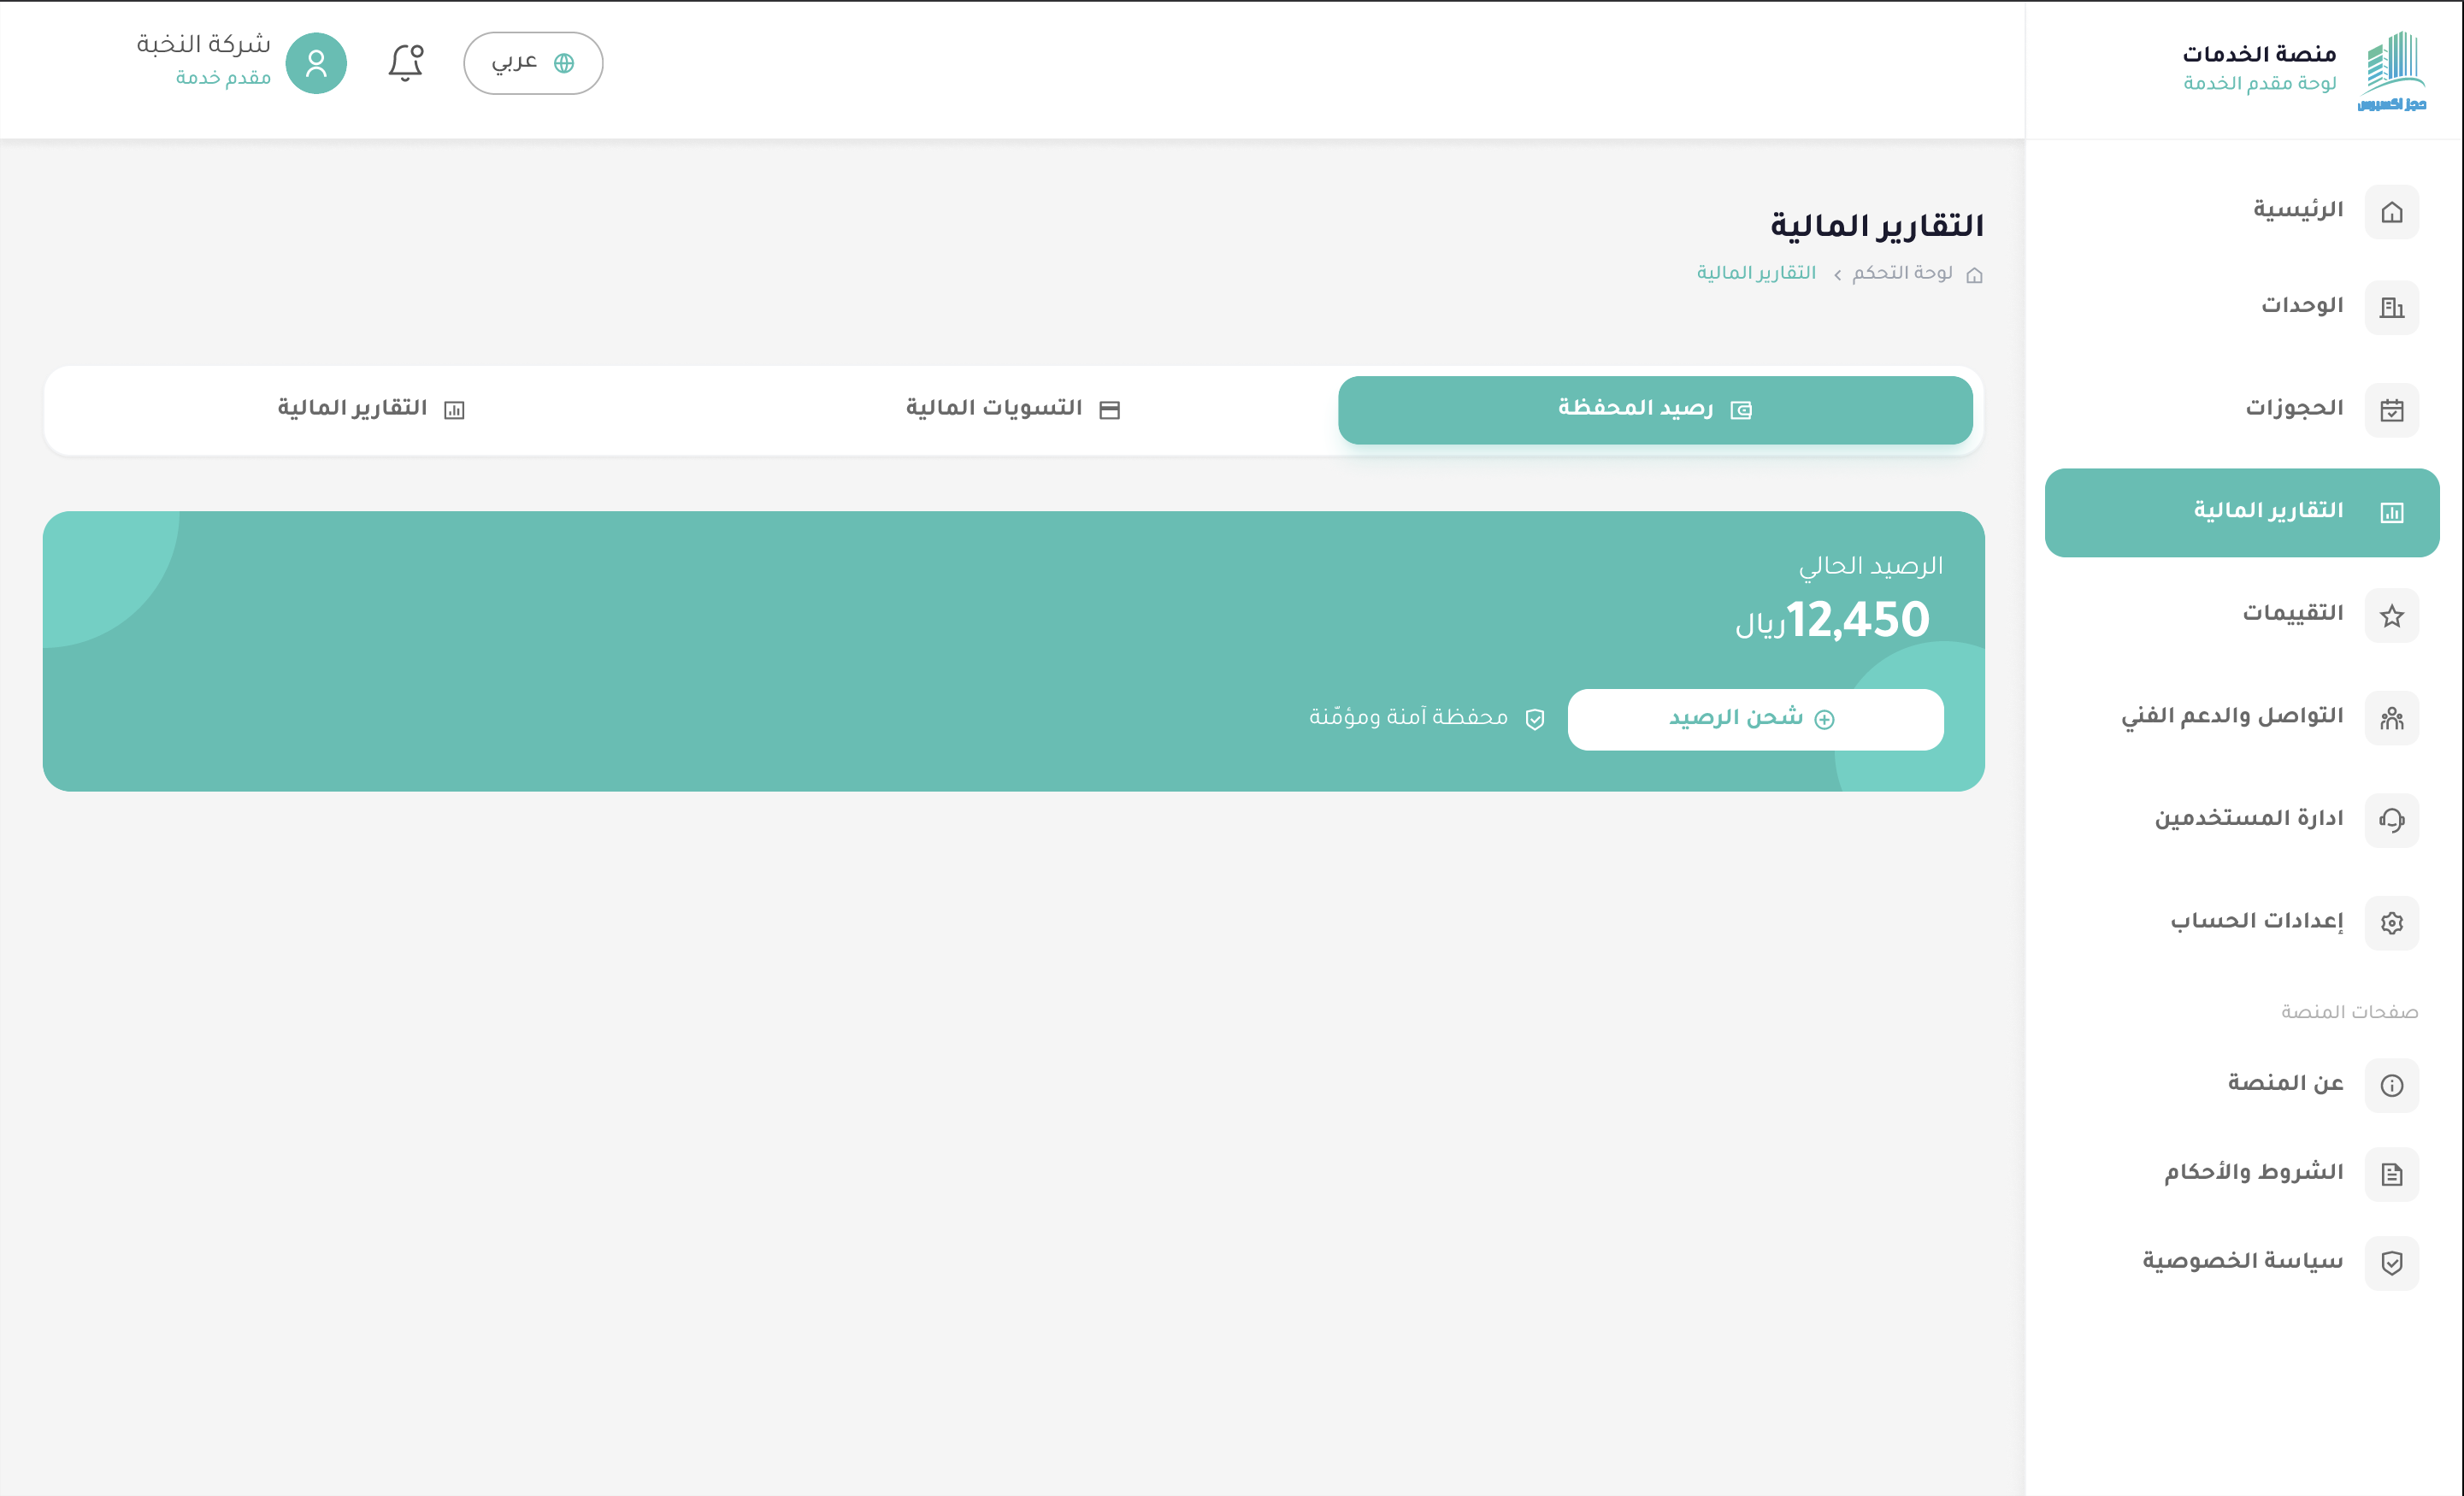The image size is (2464, 1496).
Task: Click the home icon for الرئيسية
Action: 2391,212
